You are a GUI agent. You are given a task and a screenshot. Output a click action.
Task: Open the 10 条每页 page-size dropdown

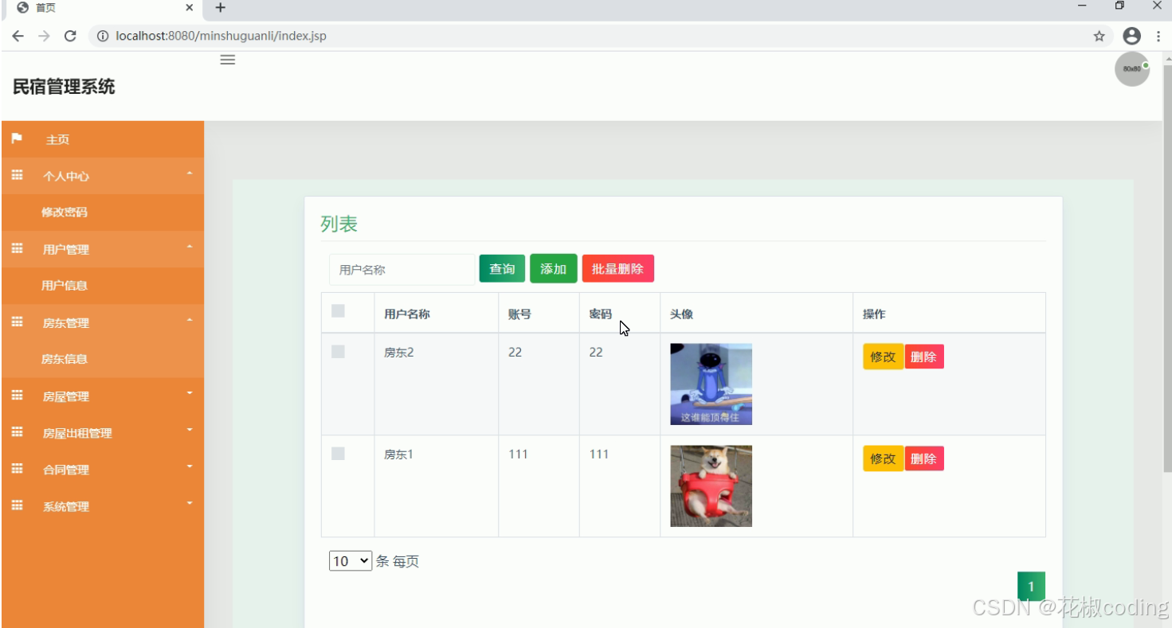pos(349,560)
